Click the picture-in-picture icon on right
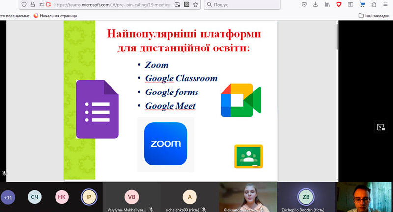Image resolution: width=393 pixels, height=212 pixels. [x=380, y=127]
